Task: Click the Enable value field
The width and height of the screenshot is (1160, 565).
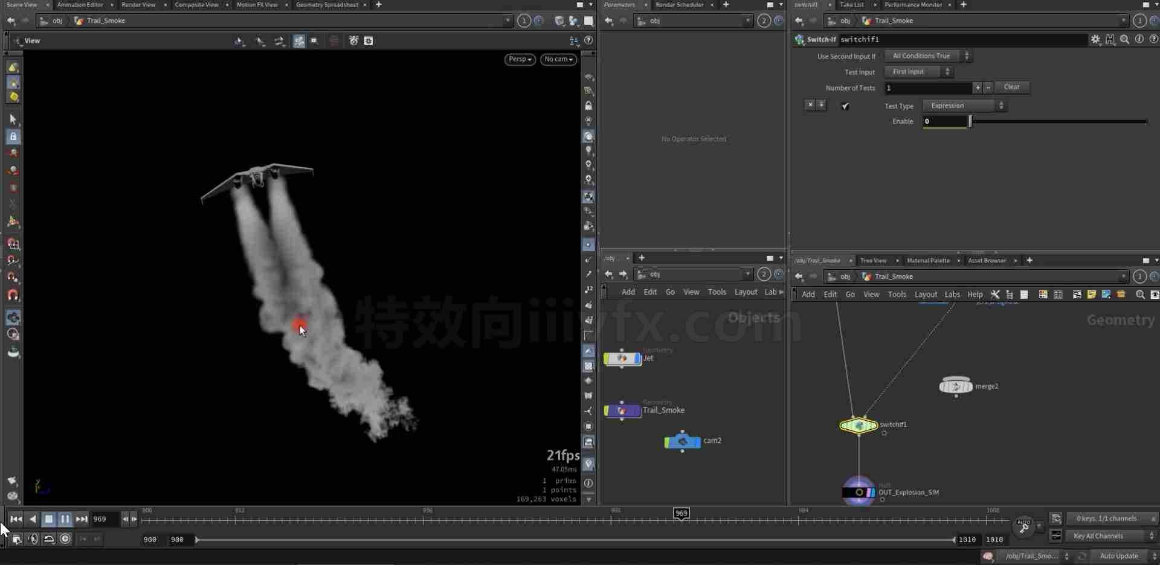Action: 945,122
